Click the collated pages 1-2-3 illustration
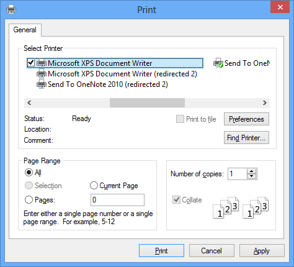This screenshot has height=267, width=294. pyautogui.click(x=241, y=208)
